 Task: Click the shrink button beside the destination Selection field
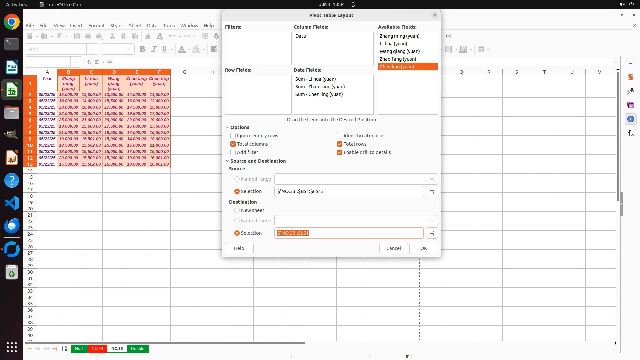tap(432, 233)
